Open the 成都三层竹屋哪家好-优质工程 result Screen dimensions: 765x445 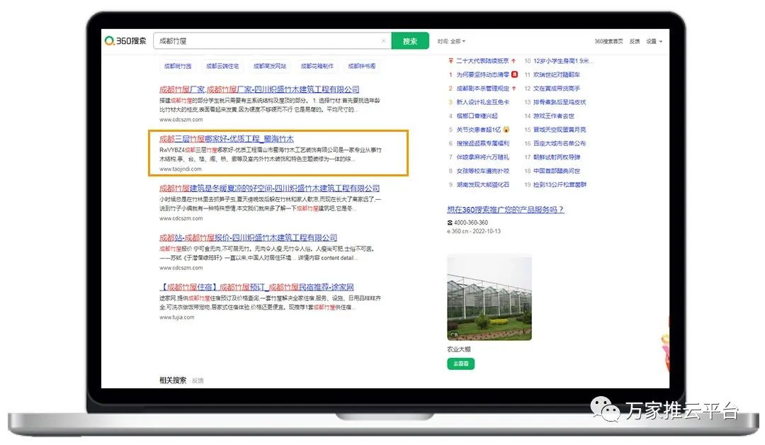pos(226,139)
